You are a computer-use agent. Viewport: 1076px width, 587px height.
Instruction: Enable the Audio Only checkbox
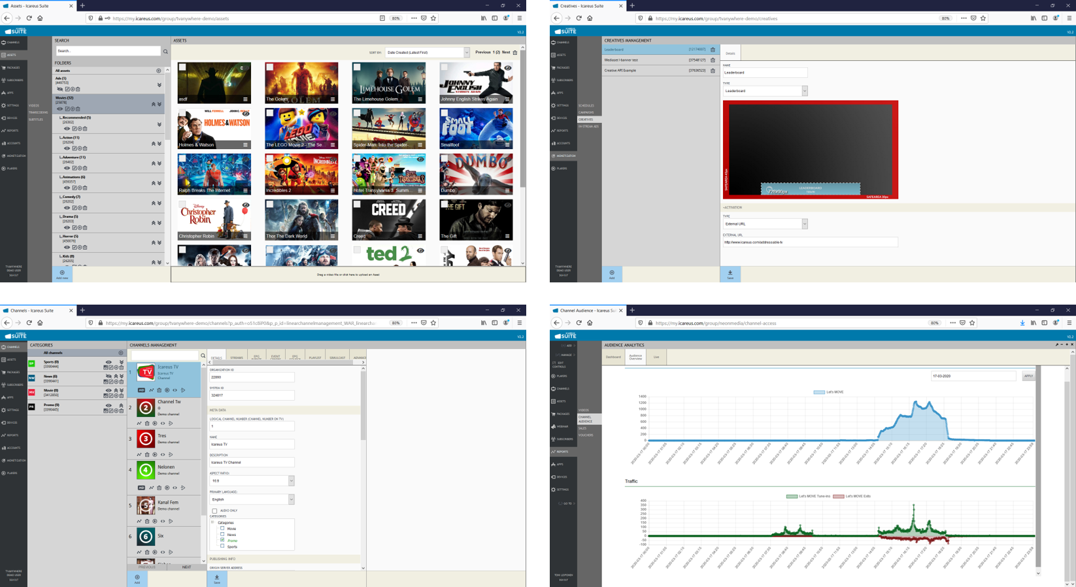[x=214, y=511]
